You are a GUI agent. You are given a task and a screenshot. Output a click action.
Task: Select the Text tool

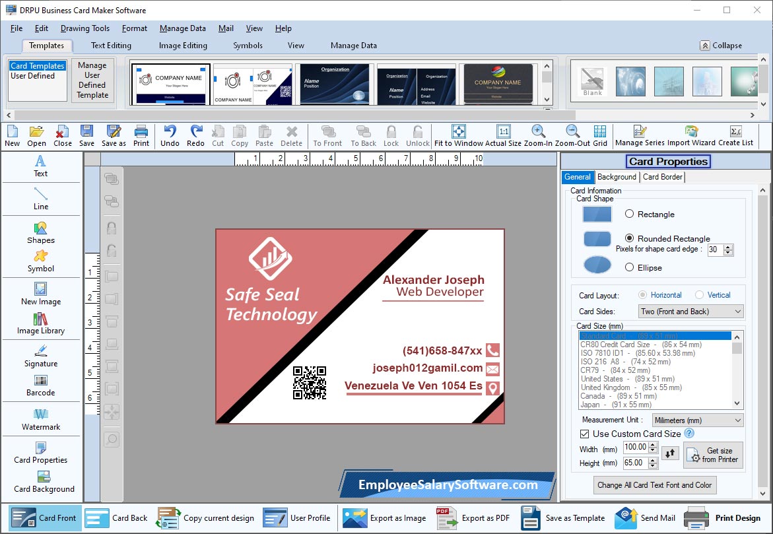coord(40,166)
